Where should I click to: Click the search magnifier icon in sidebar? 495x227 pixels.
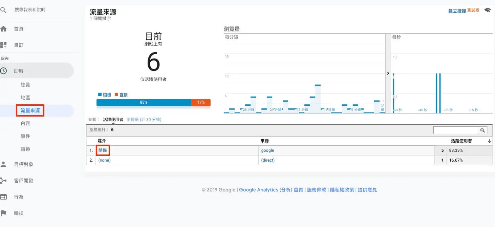[x=3, y=10]
